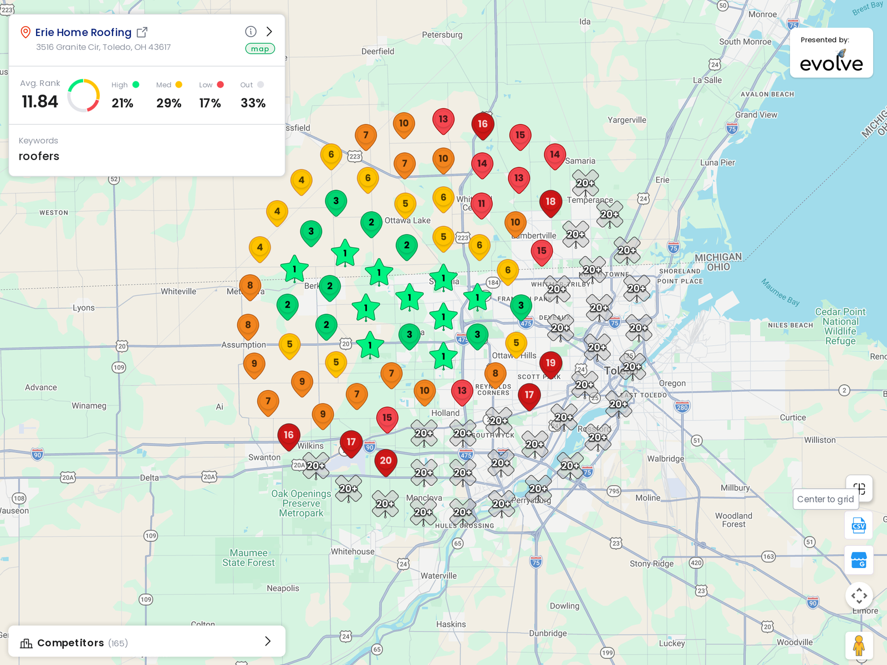Click the roofers keyword
This screenshot has width=887, height=665.
click(x=39, y=156)
